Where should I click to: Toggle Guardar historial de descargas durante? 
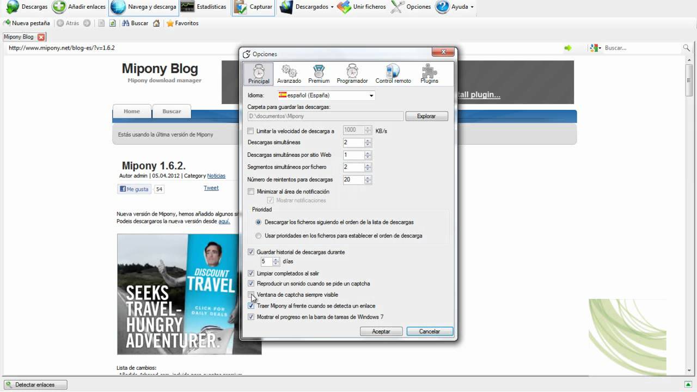click(250, 252)
